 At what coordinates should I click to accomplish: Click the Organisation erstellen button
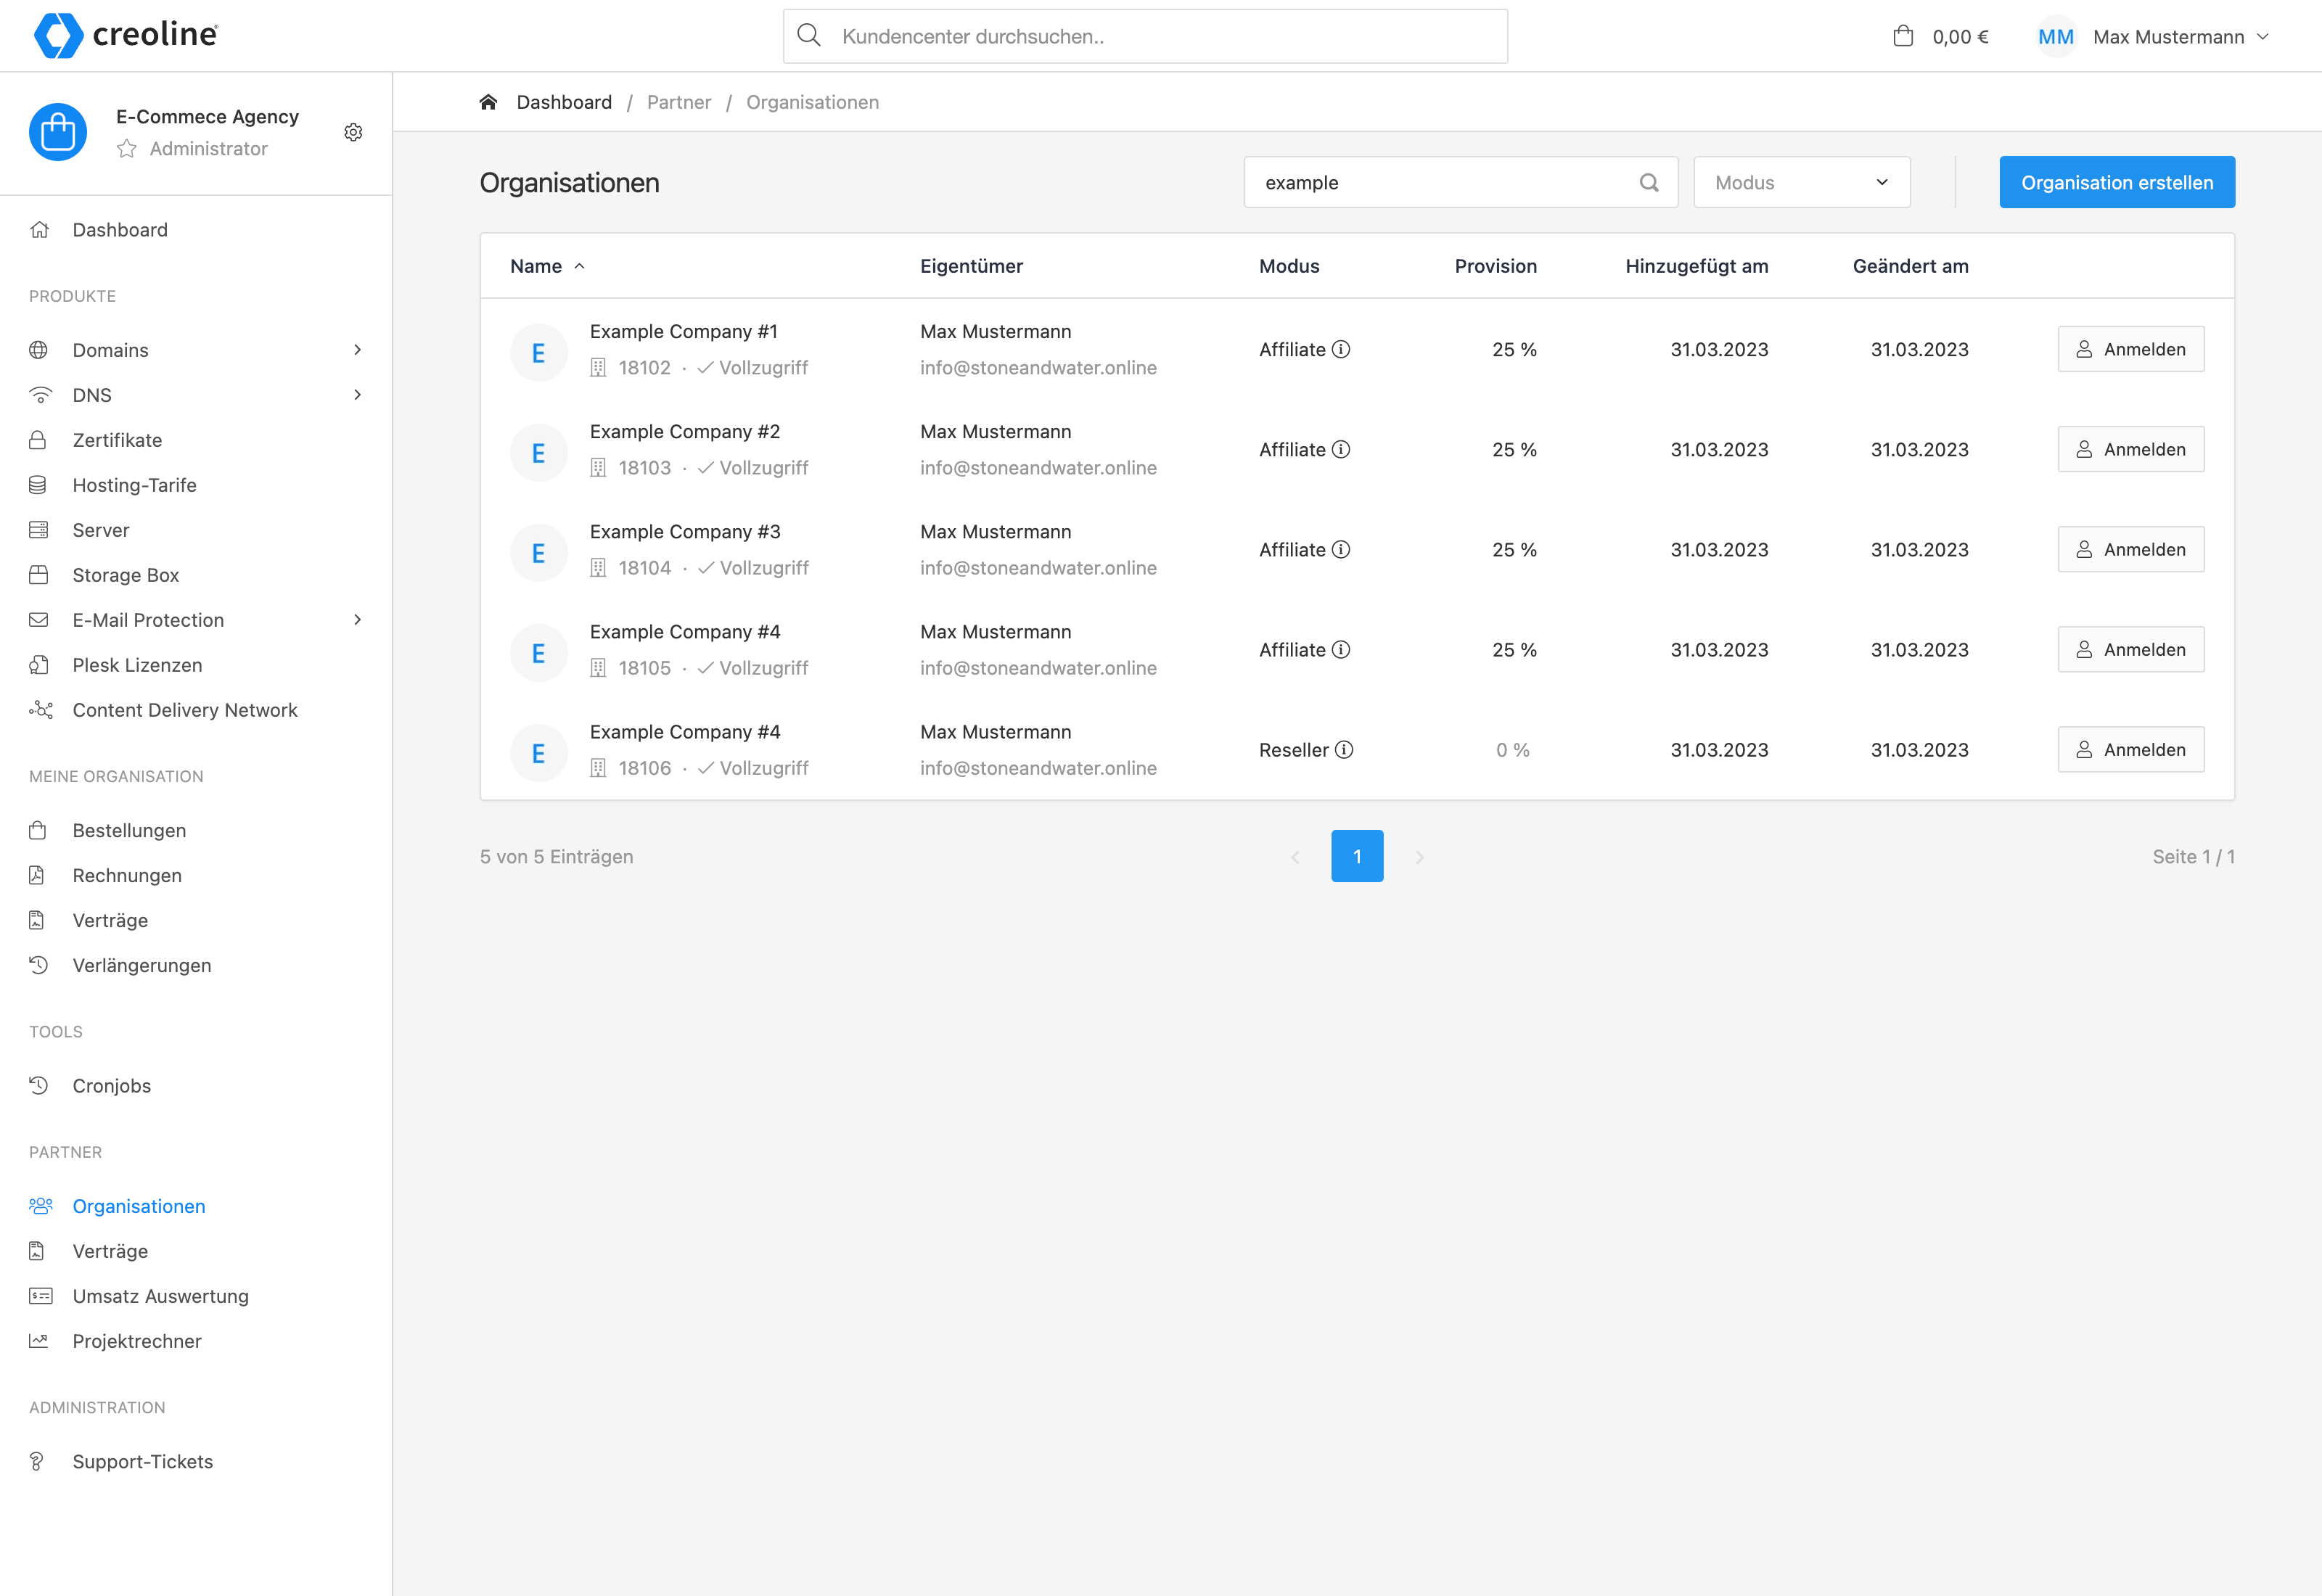pos(2117,182)
